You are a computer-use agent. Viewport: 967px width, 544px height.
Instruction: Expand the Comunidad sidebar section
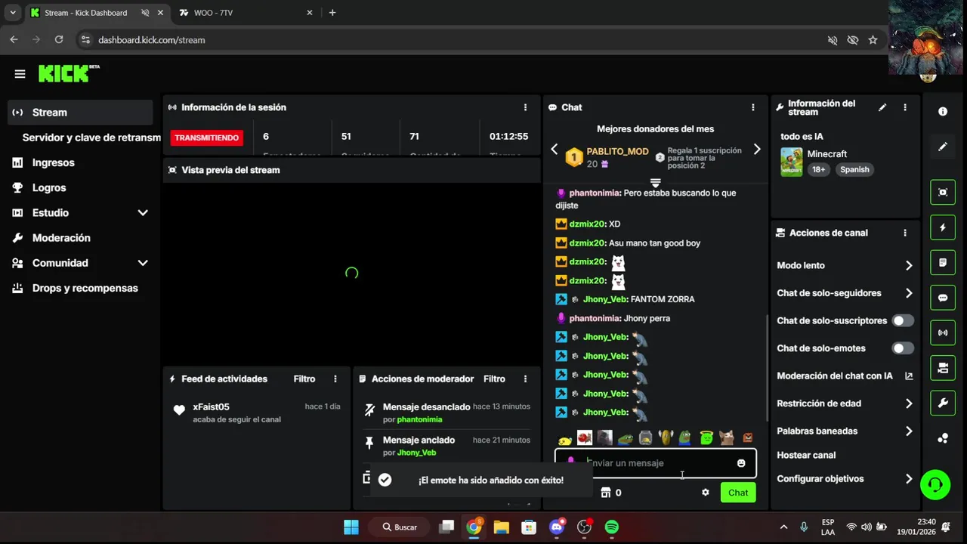(x=143, y=263)
